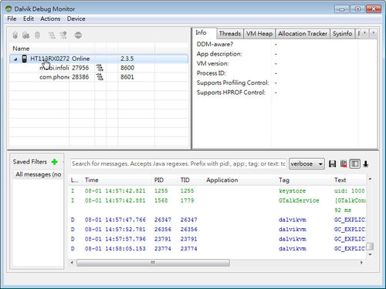Click the Dump HPROF file toolbar icon
The width and height of the screenshot is (386, 289).
pyautogui.click(x=25, y=35)
